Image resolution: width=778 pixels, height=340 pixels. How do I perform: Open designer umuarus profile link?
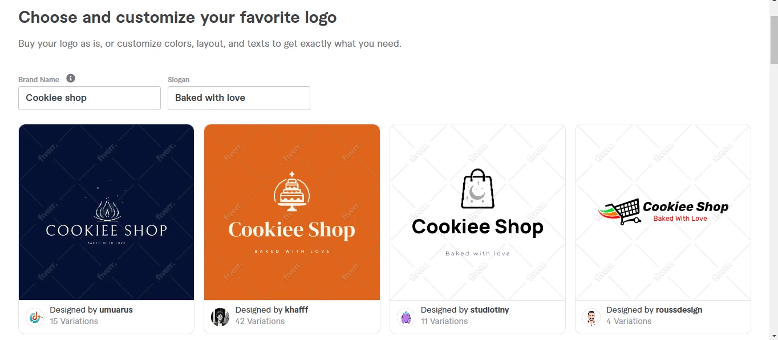(x=116, y=310)
